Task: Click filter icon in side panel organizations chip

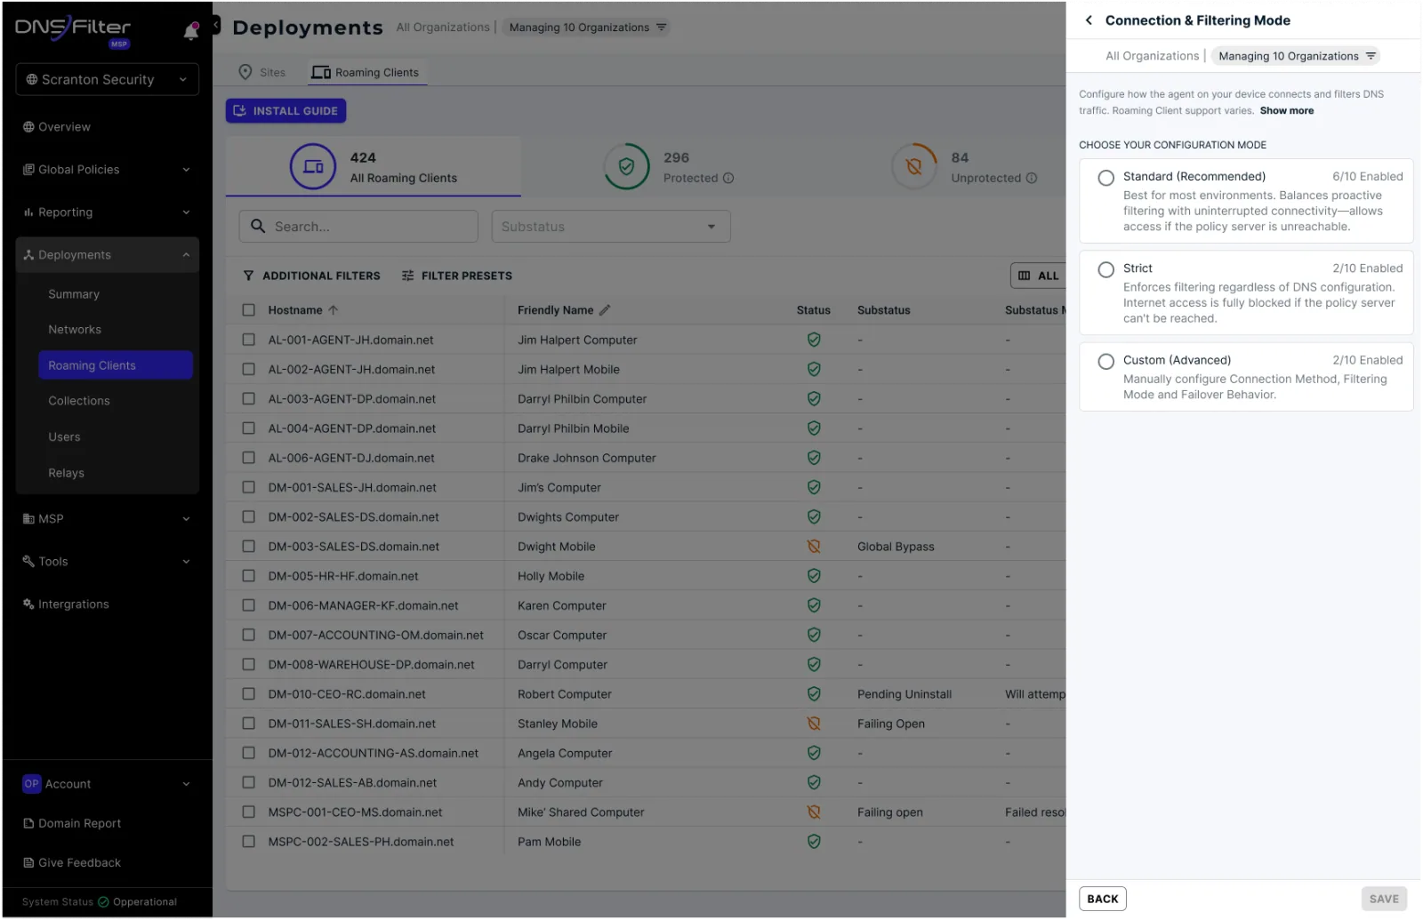Action: [x=1371, y=56]
